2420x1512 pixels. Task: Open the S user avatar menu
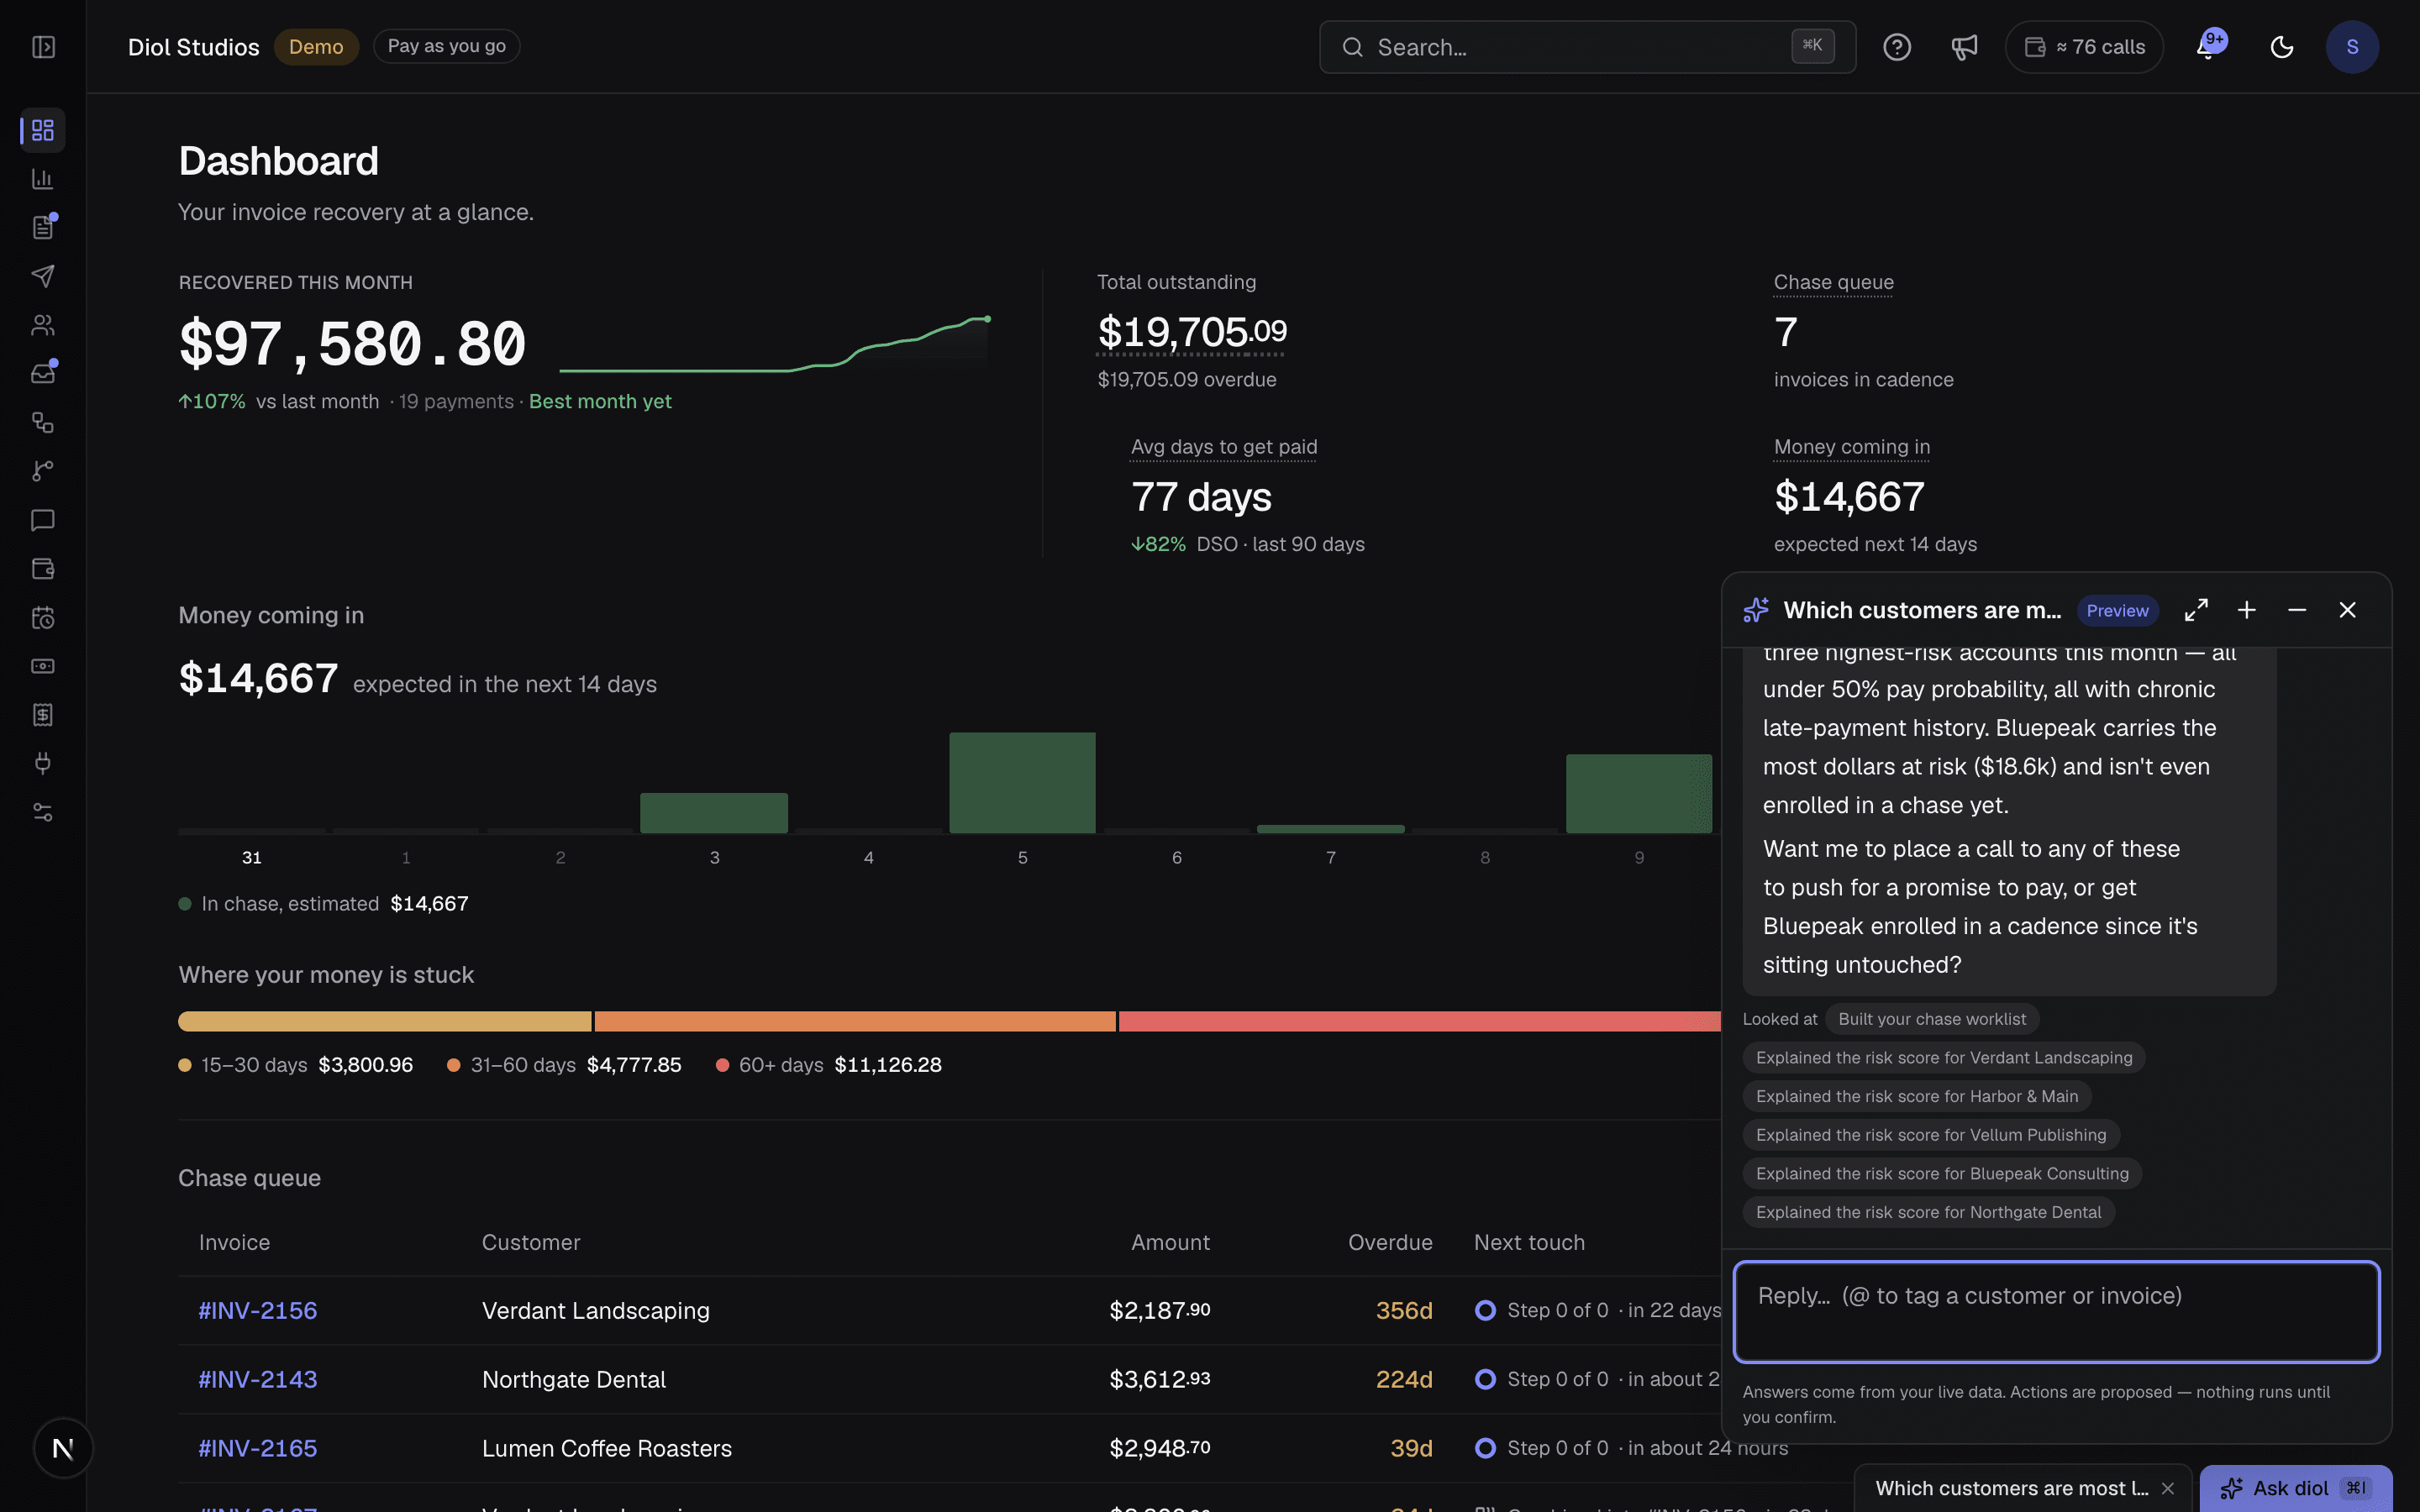pos(2352,47)
